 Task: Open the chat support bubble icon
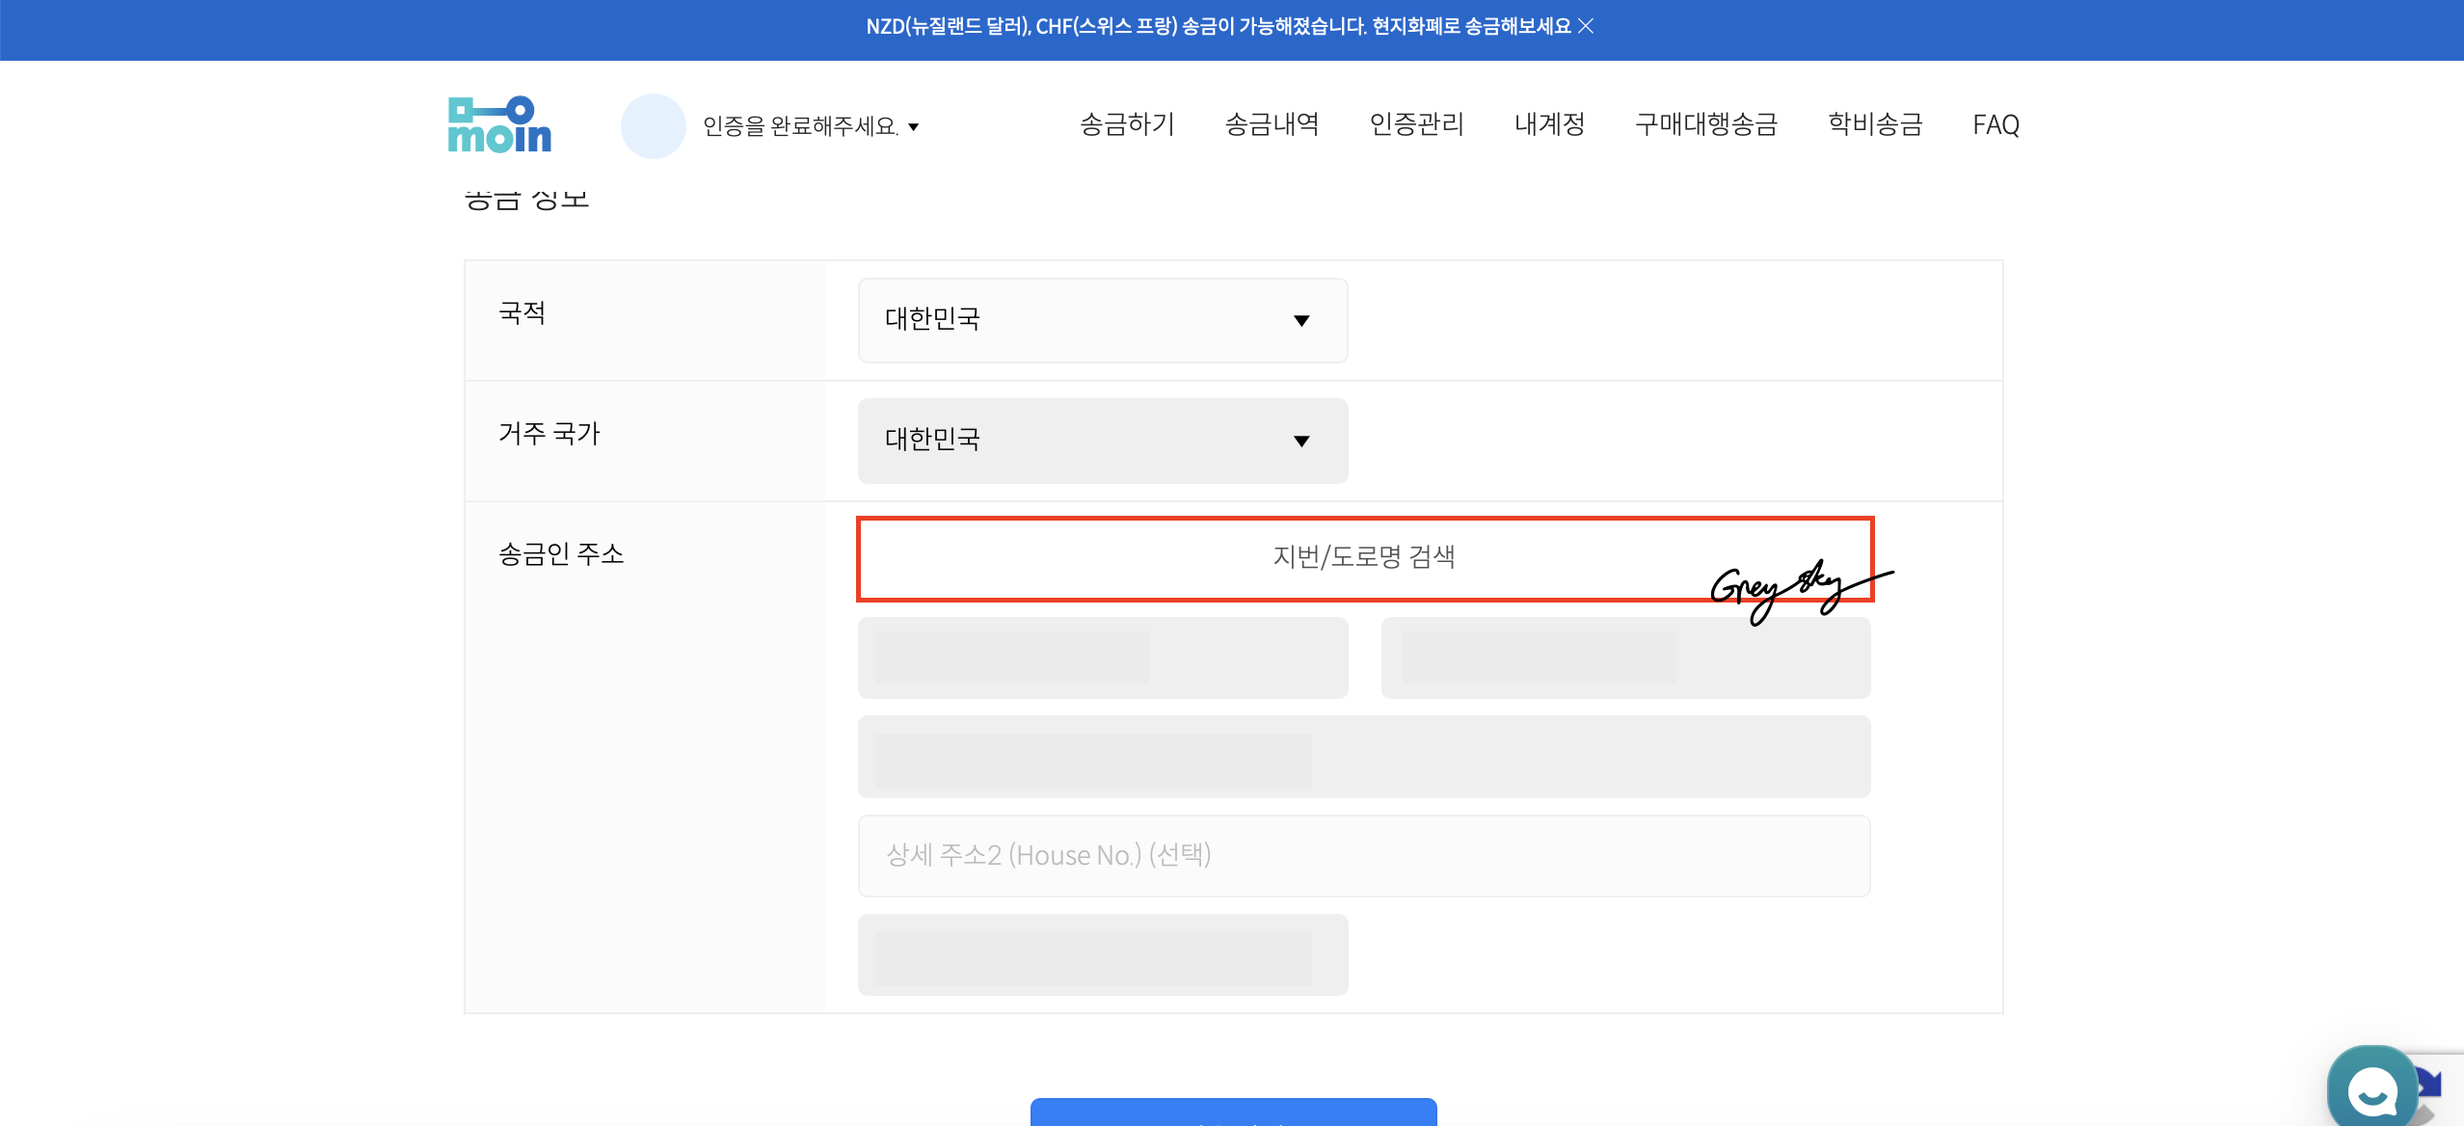point(2371,1090)
